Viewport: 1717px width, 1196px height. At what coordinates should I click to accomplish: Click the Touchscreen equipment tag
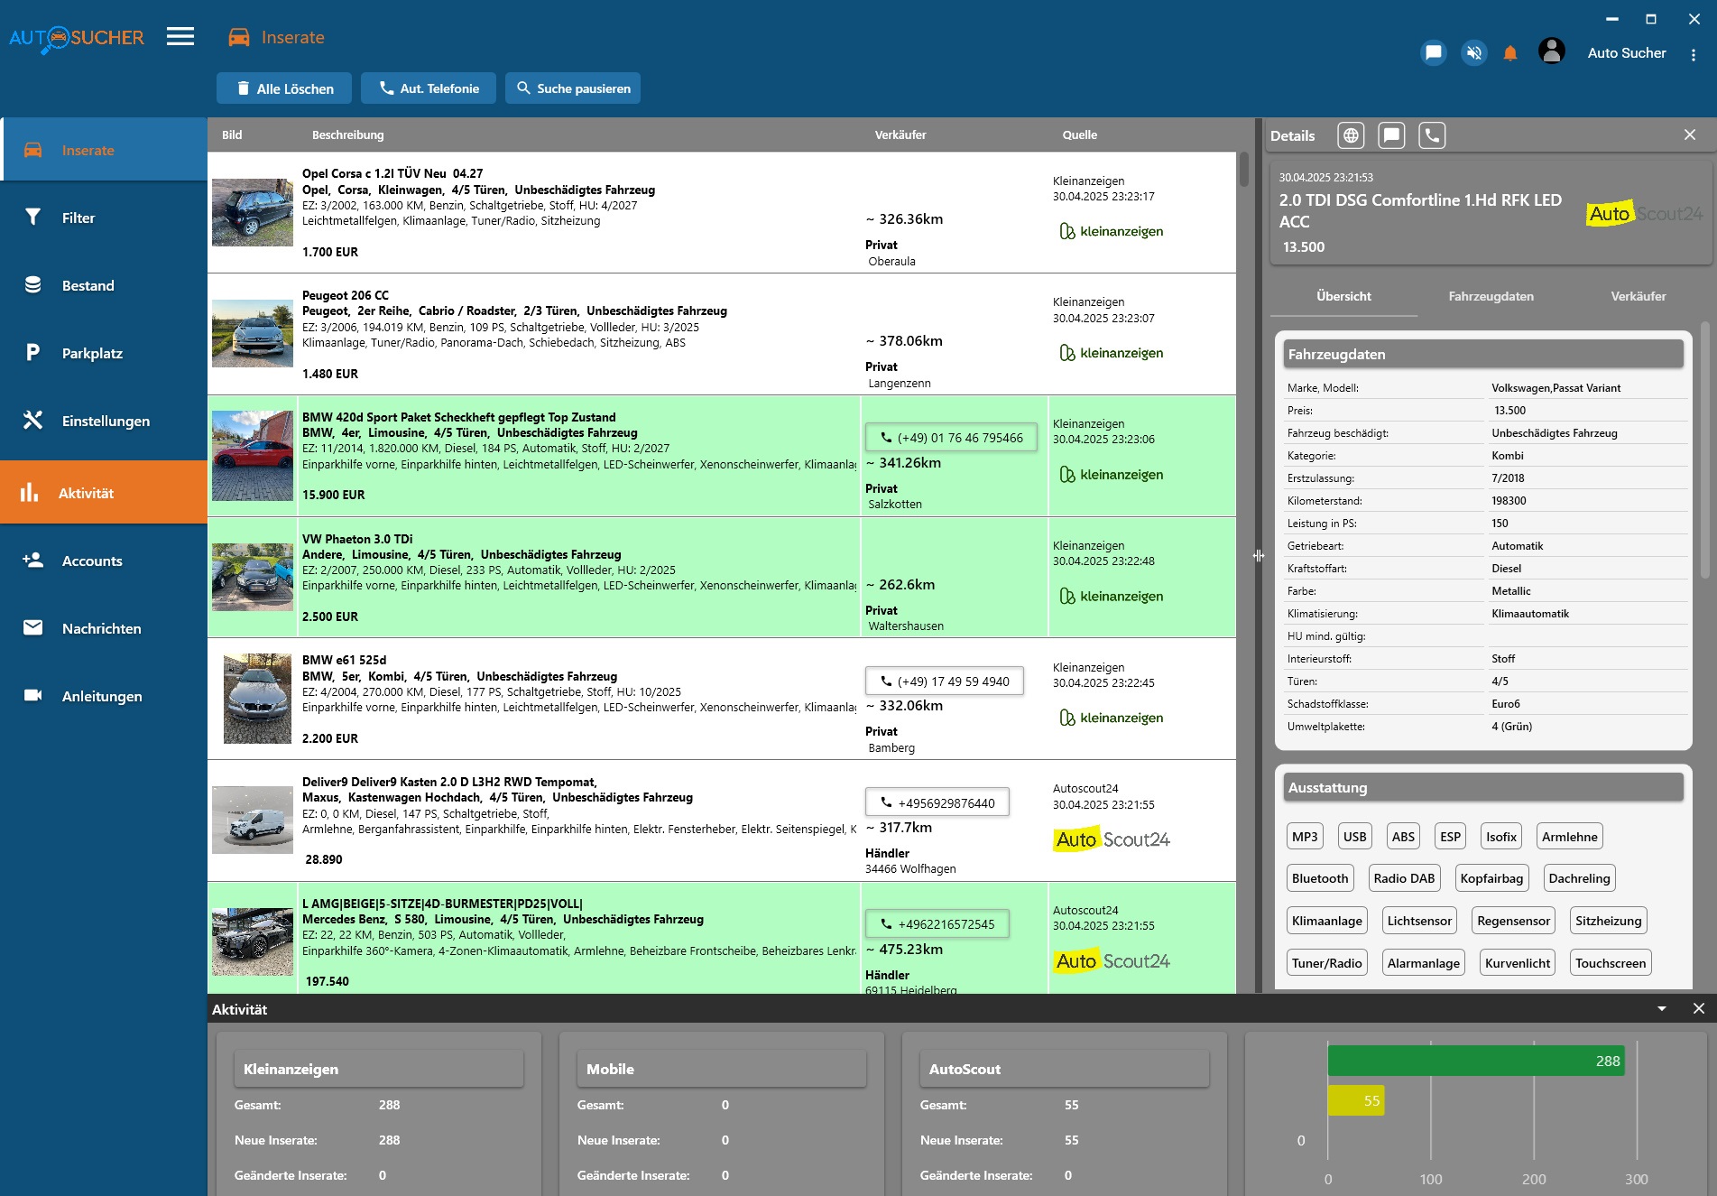click(1611, 963)
